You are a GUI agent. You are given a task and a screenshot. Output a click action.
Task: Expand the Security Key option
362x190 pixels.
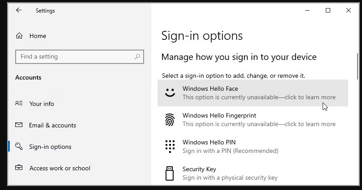tap(253, 173)
